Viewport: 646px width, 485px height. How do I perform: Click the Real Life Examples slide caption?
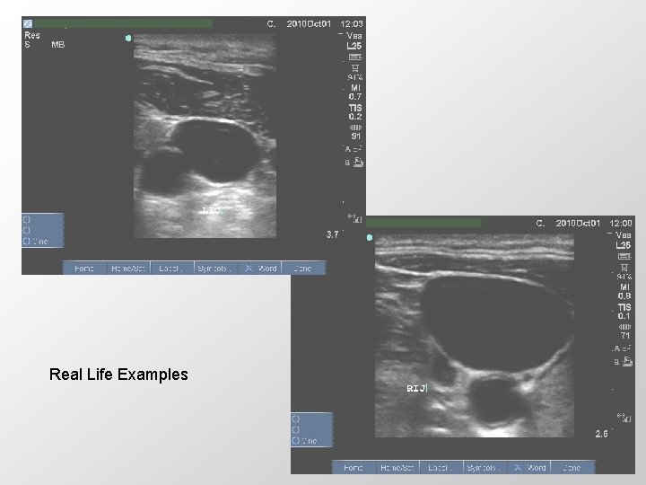point(118,375)
